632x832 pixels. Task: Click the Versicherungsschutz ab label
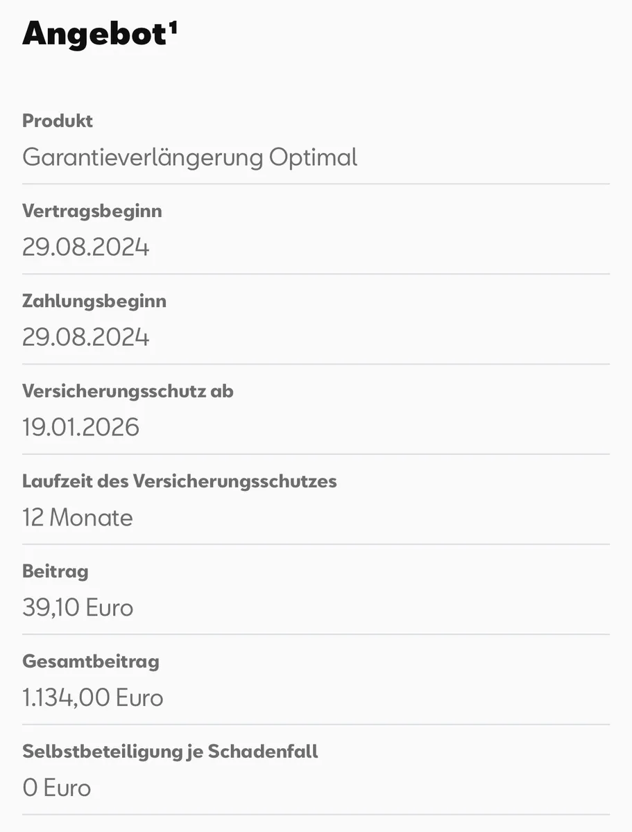tap(128, 391)
